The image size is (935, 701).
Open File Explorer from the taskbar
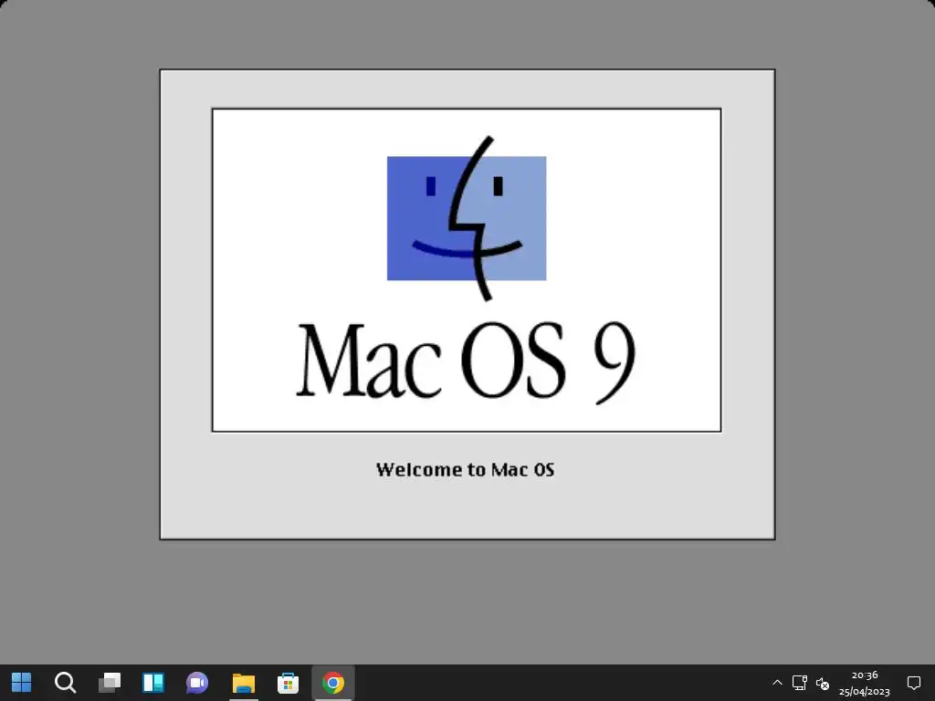coord(243,683)
